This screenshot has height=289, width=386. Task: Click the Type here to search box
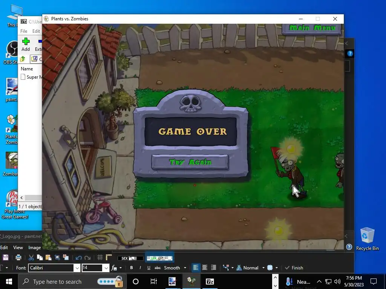click(x=72, y=281)
